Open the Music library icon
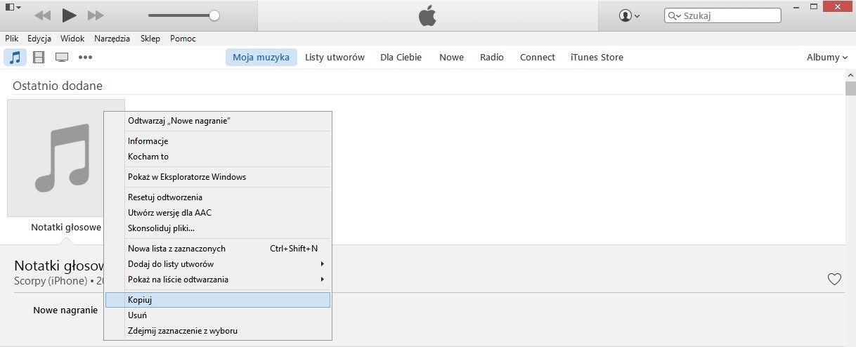This screenshot has height=347, width=856. click(15, 58)
